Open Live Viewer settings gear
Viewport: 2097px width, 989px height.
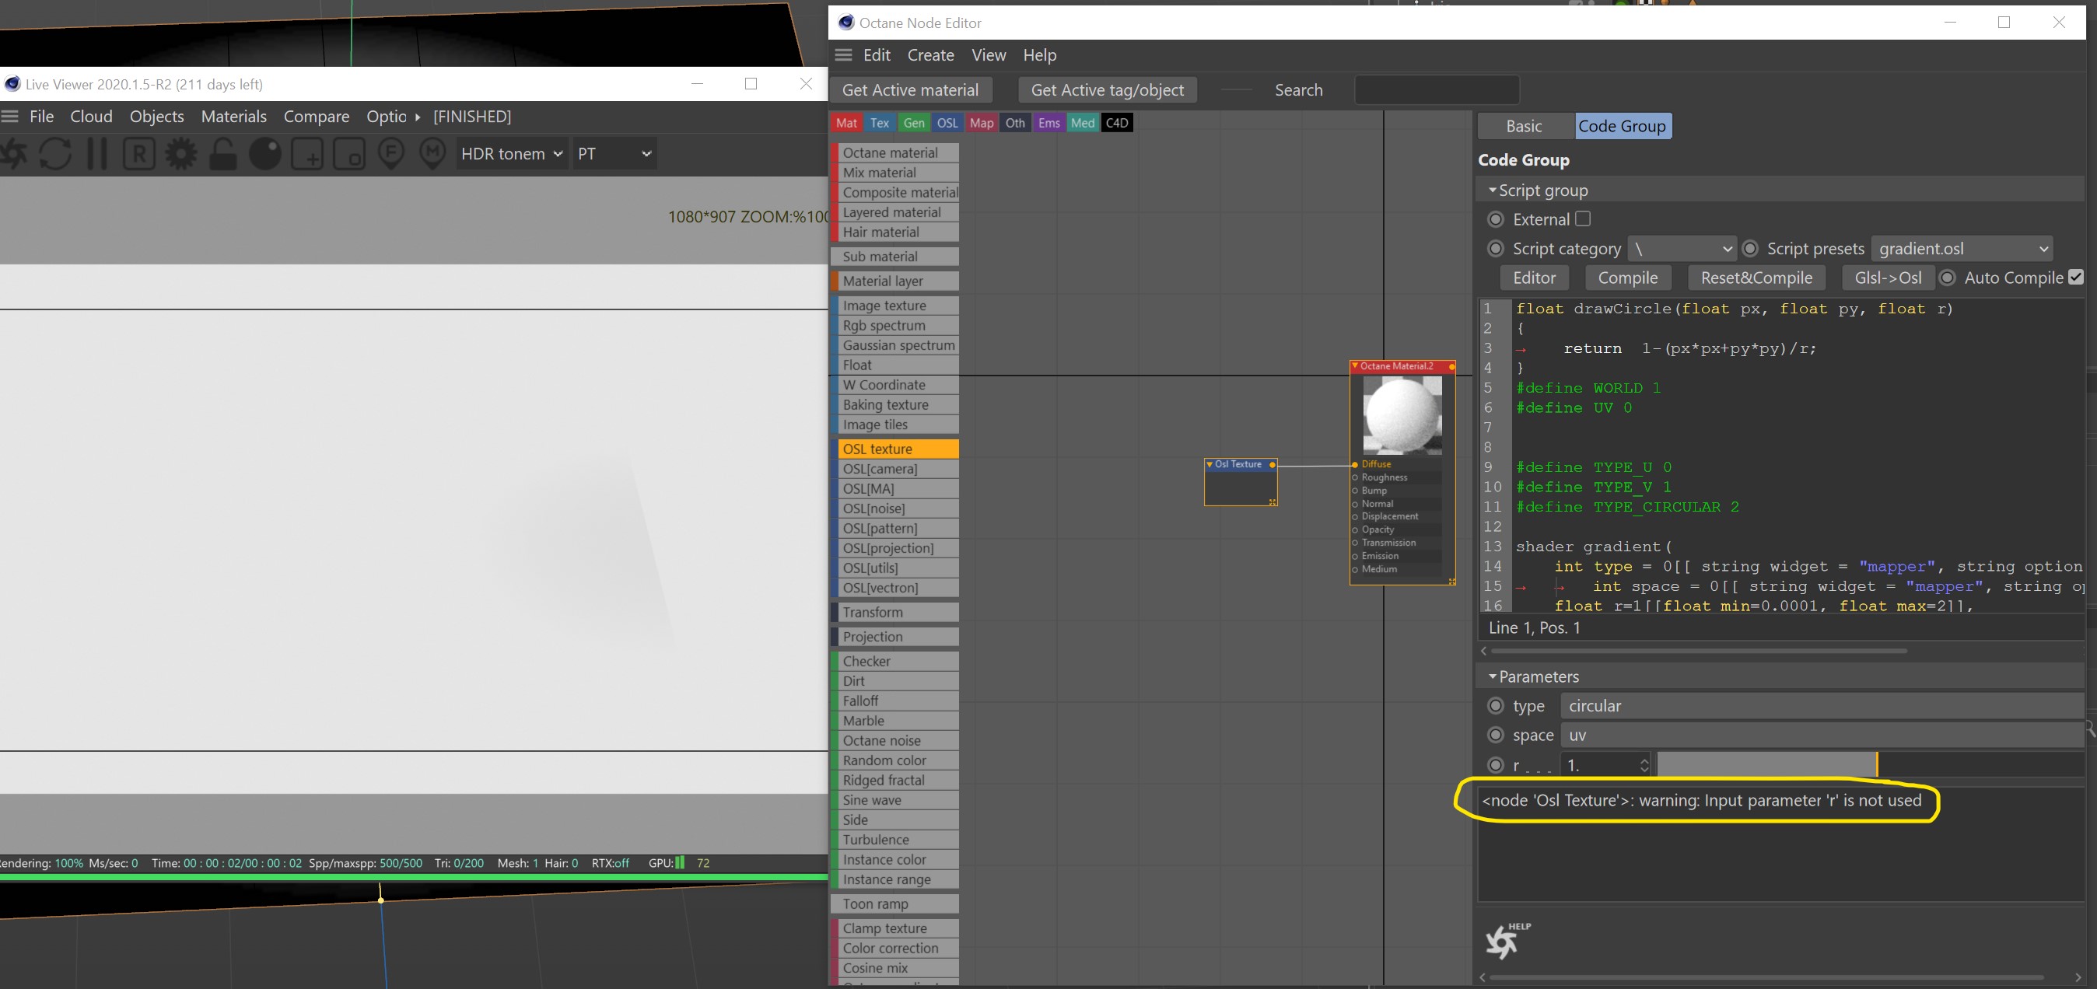(x=180, y=154)
